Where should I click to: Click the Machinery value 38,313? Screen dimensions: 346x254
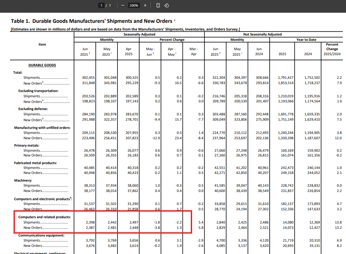coord(89,186)
